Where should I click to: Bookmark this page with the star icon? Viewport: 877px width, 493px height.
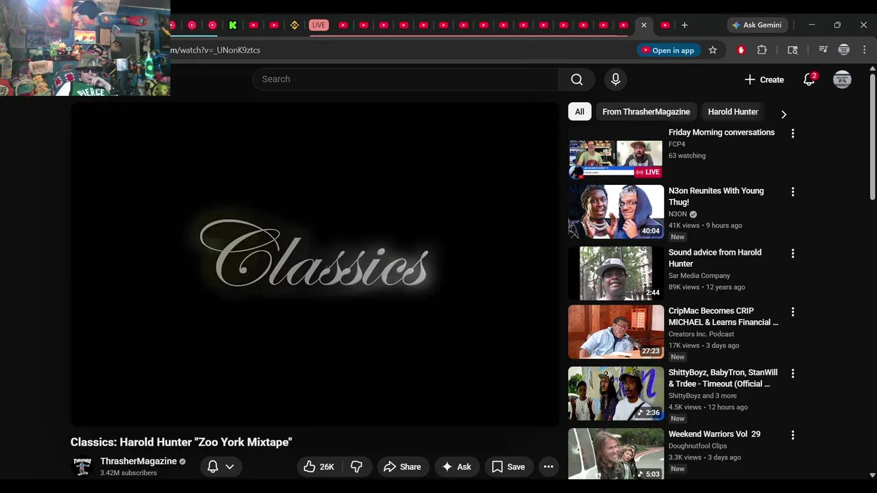click(713, 50)
